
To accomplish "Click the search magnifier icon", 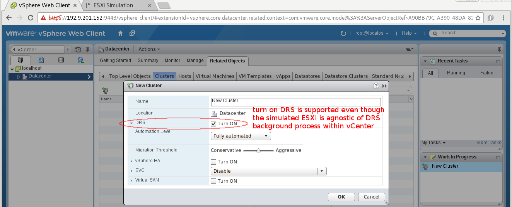I will [435, 34].
